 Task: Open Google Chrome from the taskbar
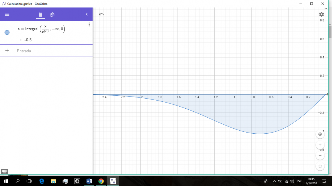[101, 181]
